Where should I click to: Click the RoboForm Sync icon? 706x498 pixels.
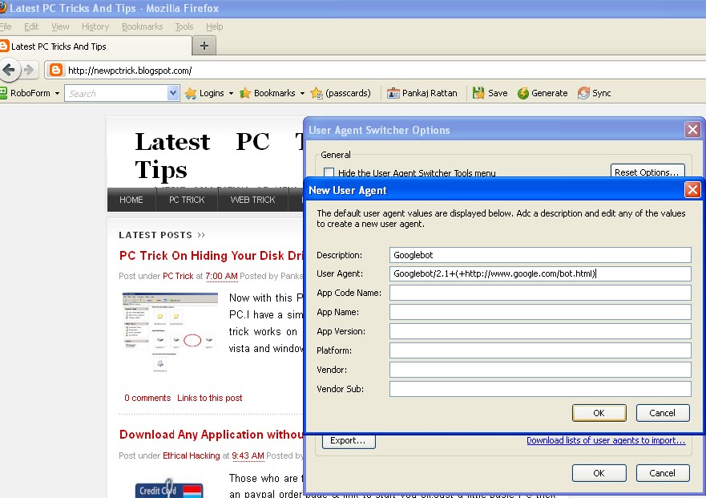tap(583, 93)
